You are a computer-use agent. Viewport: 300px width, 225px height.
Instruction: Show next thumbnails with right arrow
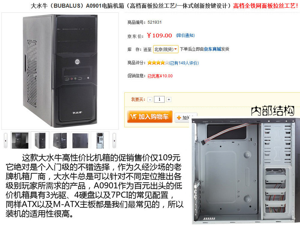point(114,140)
